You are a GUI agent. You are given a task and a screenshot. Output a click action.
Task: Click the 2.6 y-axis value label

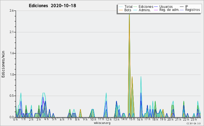pyautogui.click(x=12, y=11)
